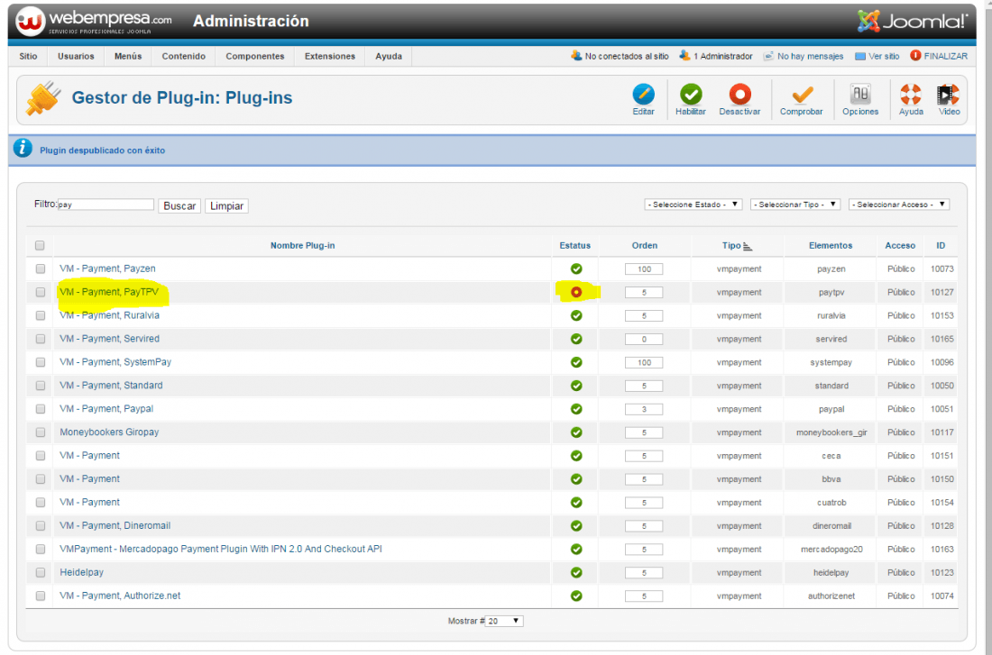The width and height of the screenshot is (992, 655).
Task: Click the status icon in the ceca row
Action: tap(576, 456)
